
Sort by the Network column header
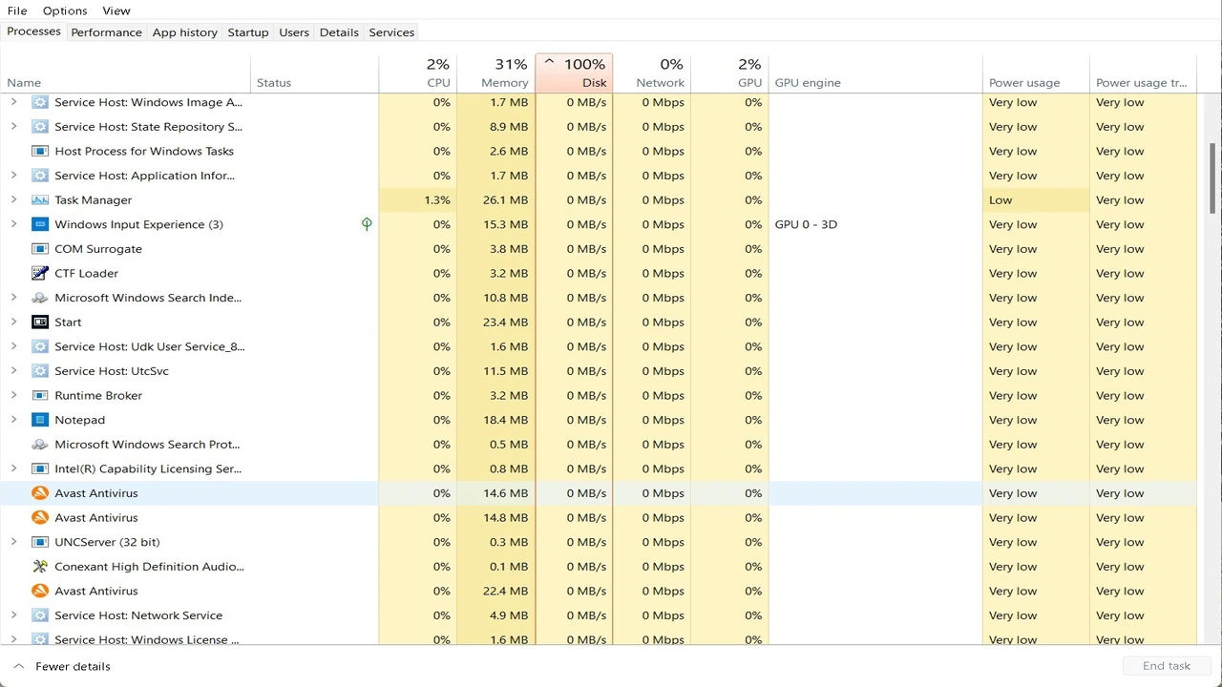coord(652,73)
